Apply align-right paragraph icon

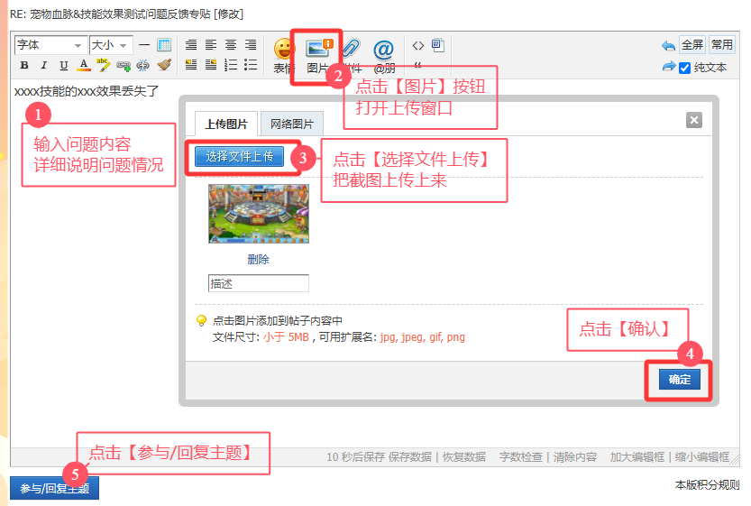tap(251, 45)
